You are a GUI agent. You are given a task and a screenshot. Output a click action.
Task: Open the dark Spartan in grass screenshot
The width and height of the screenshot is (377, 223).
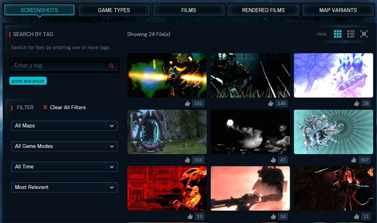tap(250, 75)
